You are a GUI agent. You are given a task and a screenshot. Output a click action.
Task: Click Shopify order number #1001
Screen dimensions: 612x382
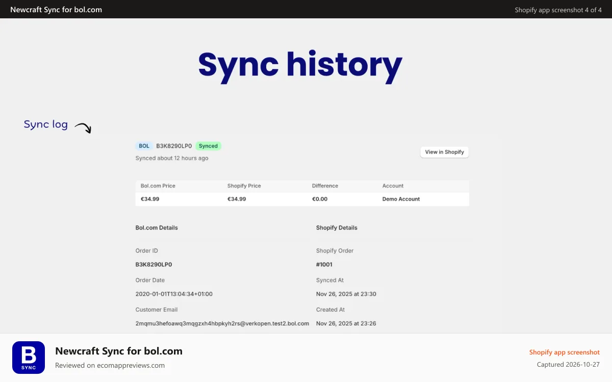click(324, 264)
